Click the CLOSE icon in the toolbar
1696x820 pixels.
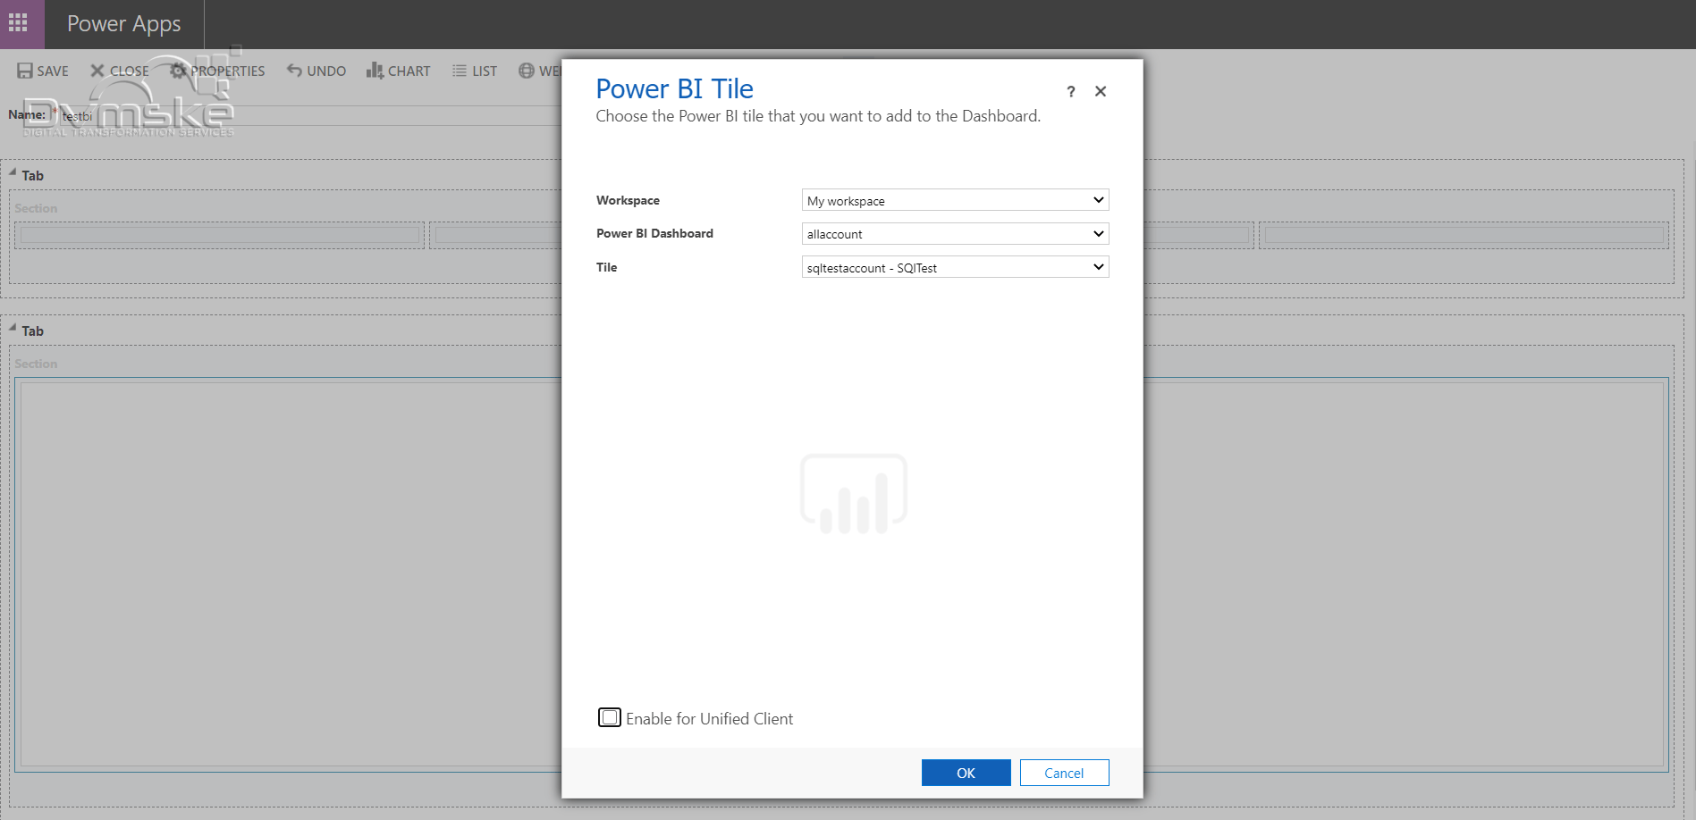click(x=97, y=70)
